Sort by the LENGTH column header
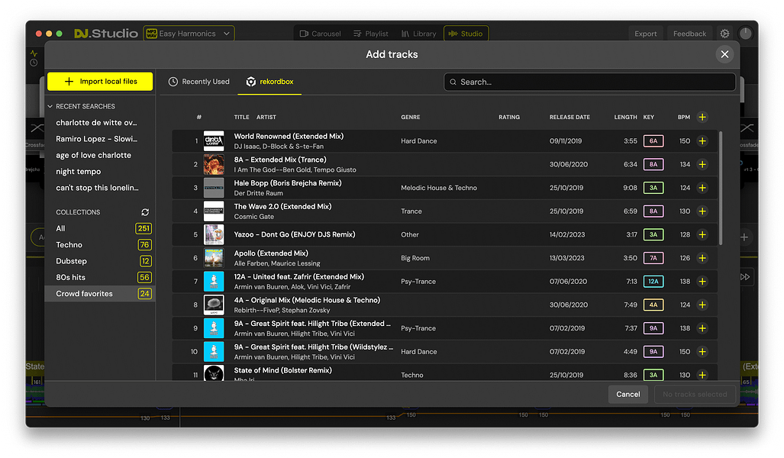784x458 pixels. [x=625, y=117]
